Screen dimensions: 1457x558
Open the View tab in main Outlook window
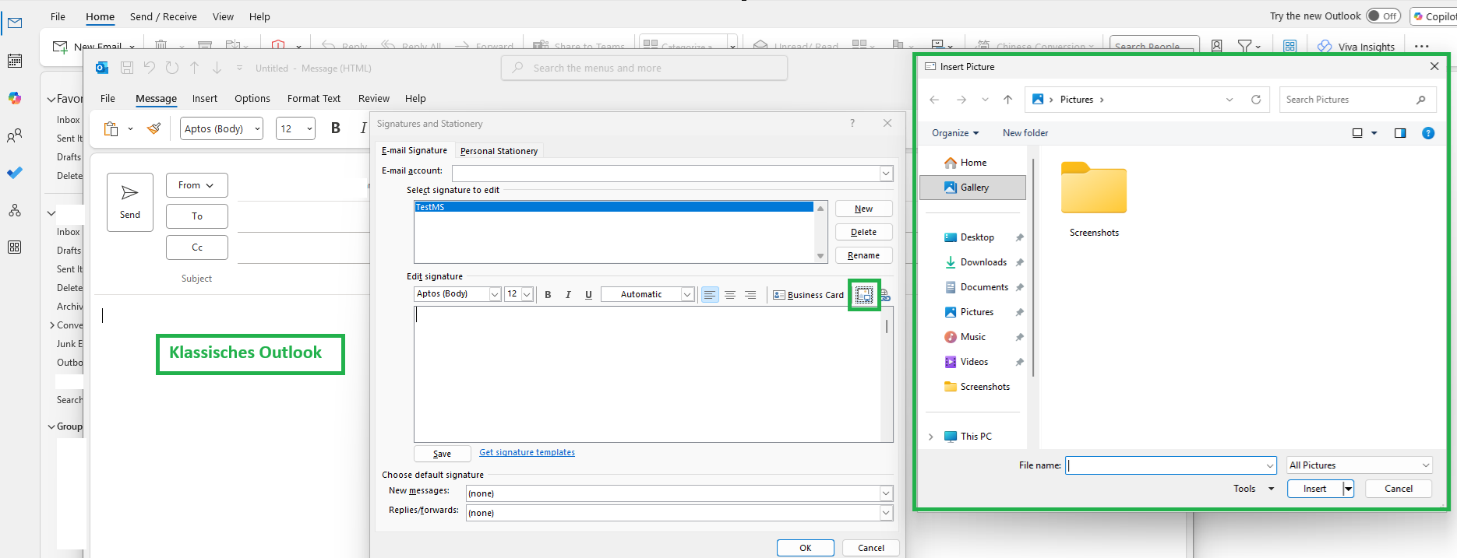tap(223, 16)
